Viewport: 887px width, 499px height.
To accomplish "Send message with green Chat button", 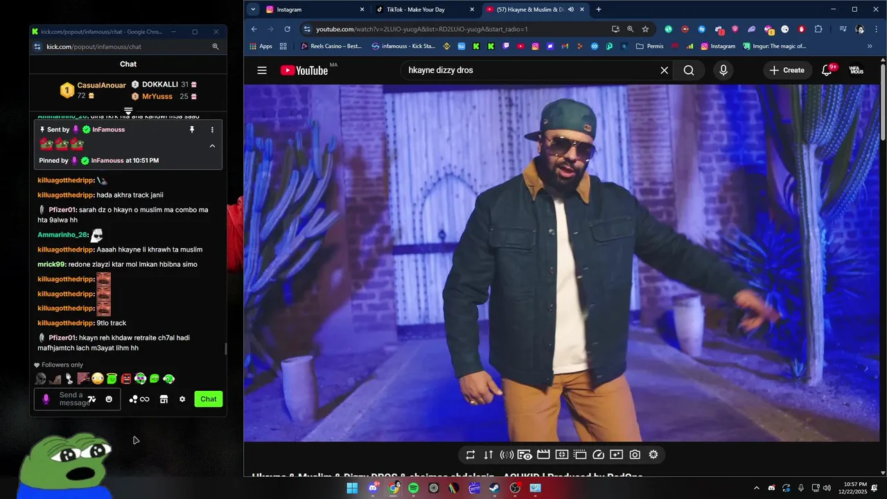I will 209,399.
